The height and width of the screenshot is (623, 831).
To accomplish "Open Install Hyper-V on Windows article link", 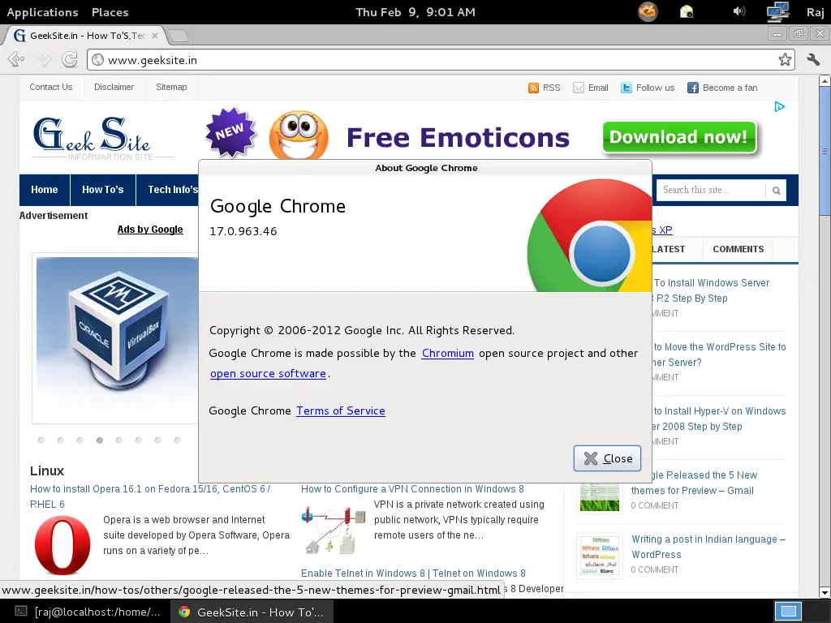I will pyautogui.click(x=719, y=419).
